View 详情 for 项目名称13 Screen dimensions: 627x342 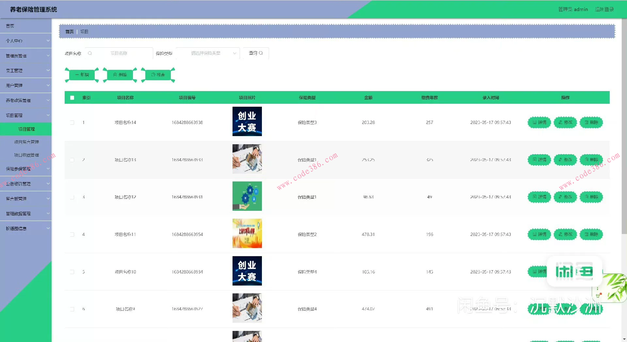point(539,160)
